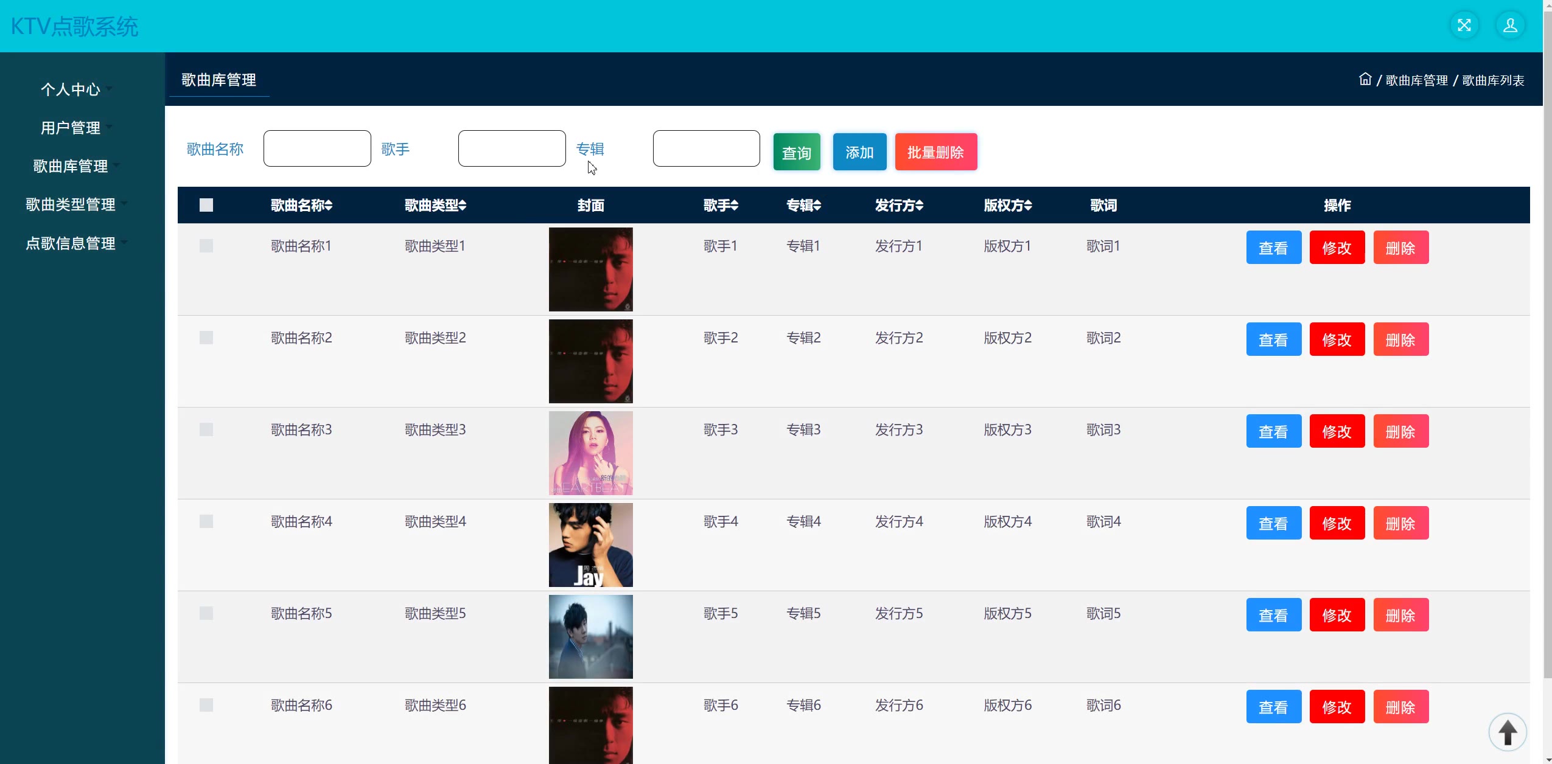Screen dimensions: 1552x764
Task: Click the green 查询 button
Action: click(797, 152)
